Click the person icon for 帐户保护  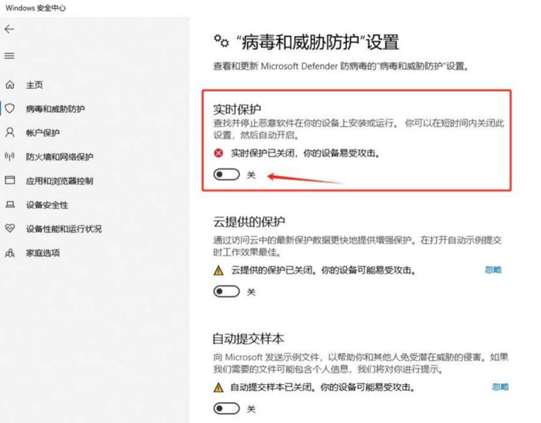pyautogui.click(x=10, y=132)
